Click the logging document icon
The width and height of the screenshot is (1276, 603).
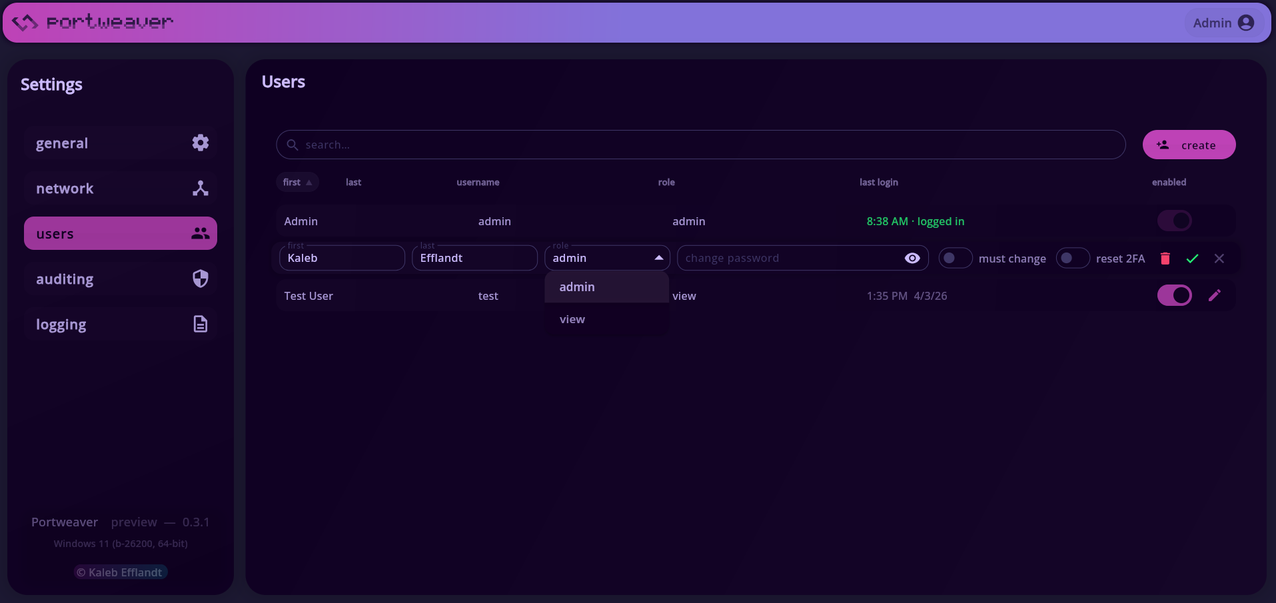(x=201, y=324)
